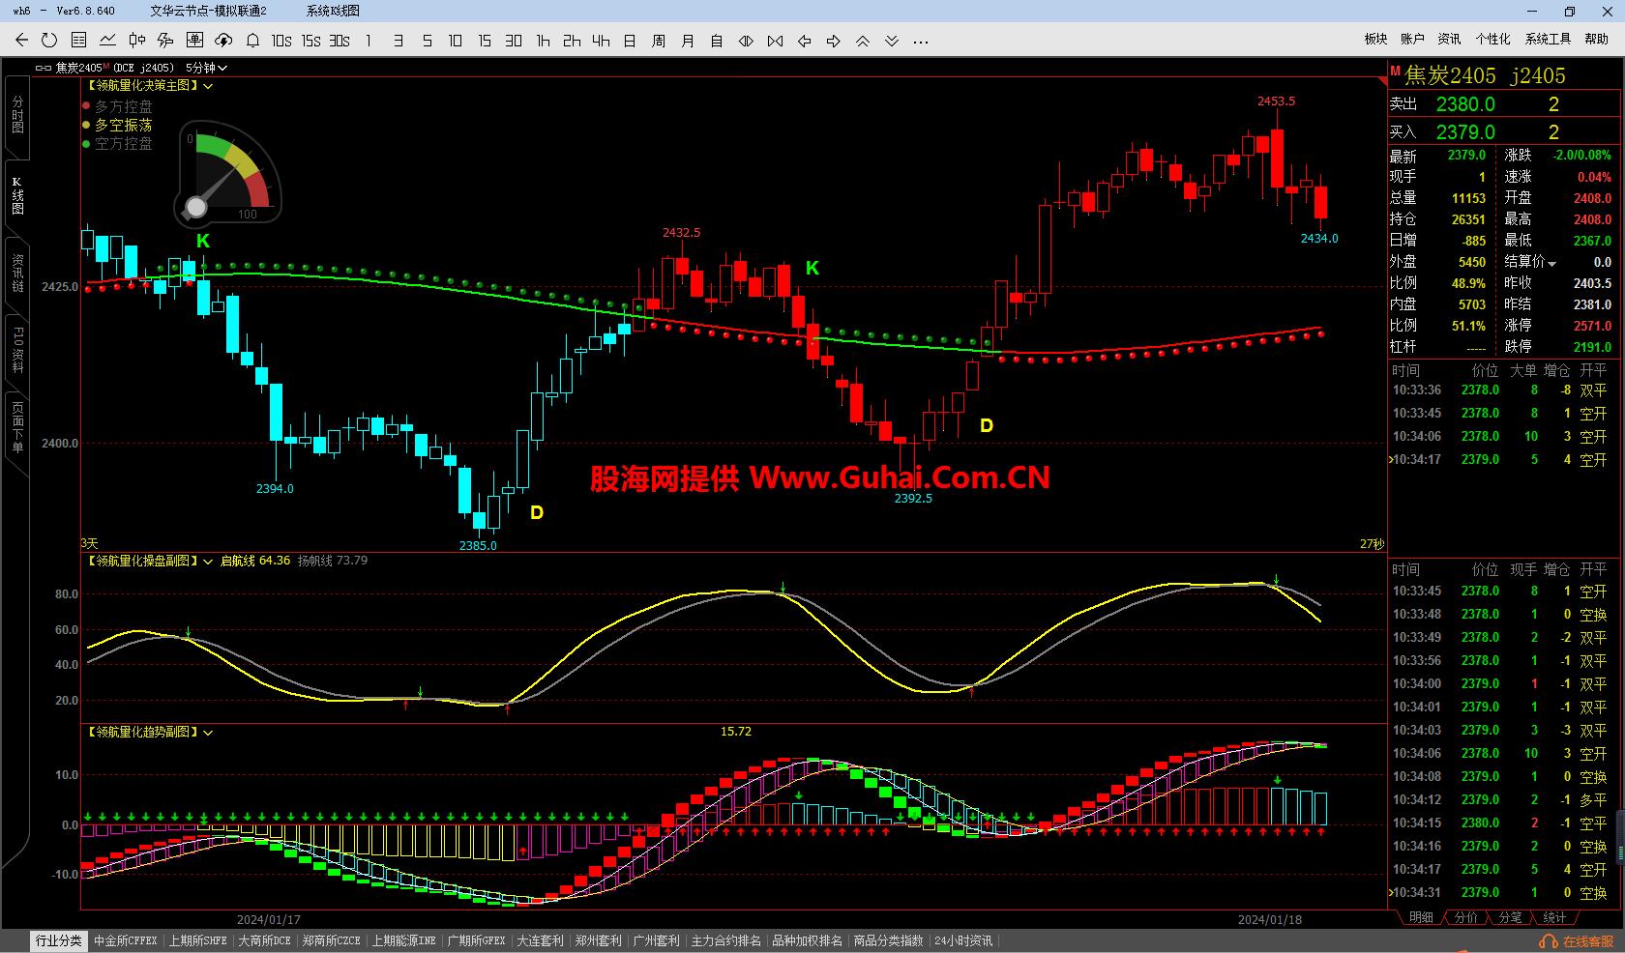Open the 5分钟 period dropdown
The image size is (1625, 953).
coord(206,68)
